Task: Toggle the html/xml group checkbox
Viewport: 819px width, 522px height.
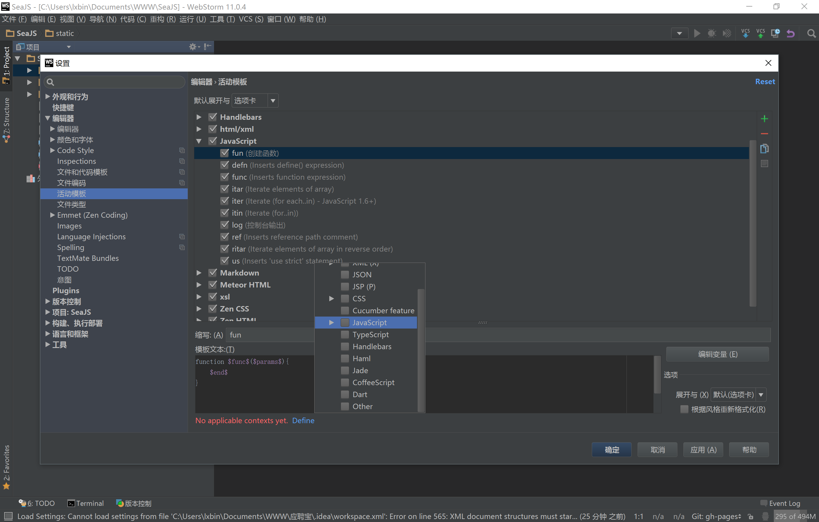Action: click(213, 129)
